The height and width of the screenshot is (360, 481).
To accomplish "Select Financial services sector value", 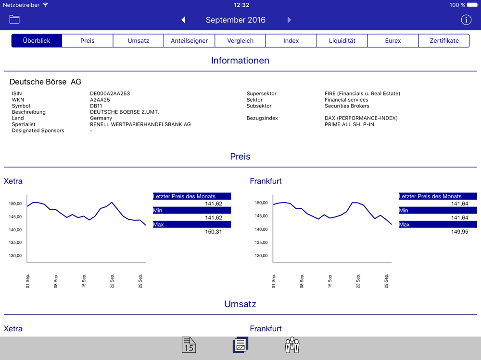I will (346, 100).
